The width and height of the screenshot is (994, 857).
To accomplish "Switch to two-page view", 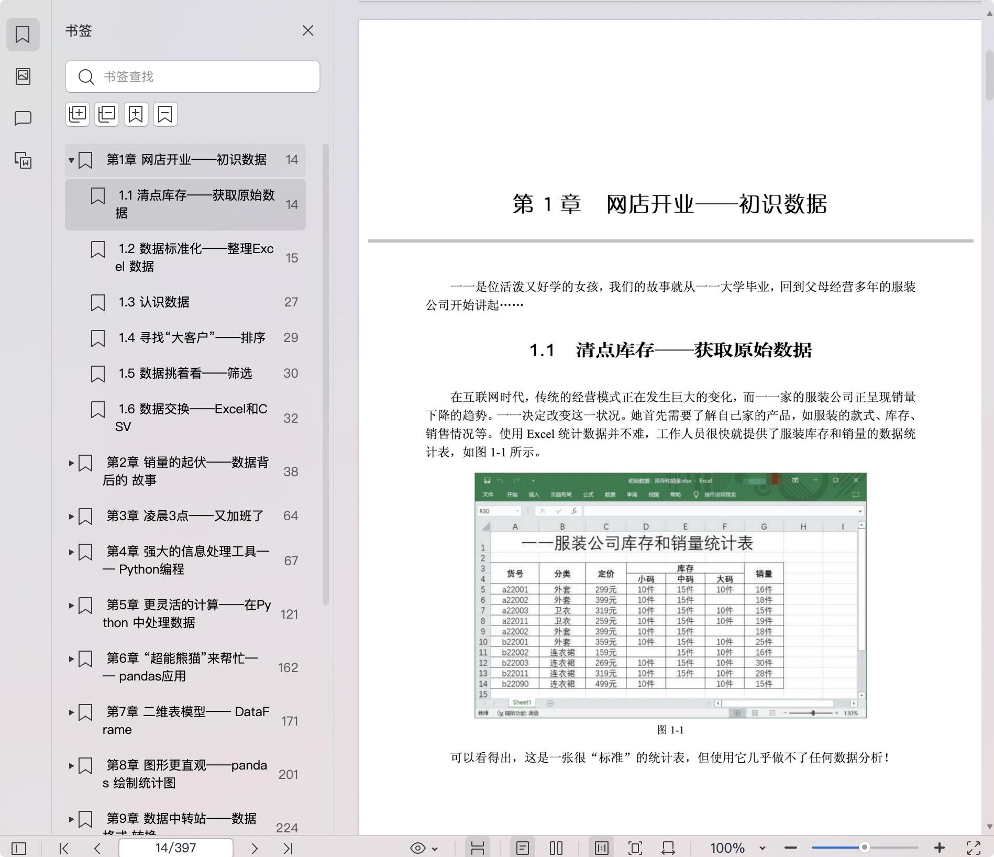I will (556, 848).
